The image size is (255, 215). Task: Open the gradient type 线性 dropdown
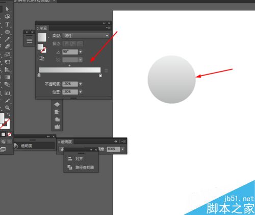coord(86,36)
